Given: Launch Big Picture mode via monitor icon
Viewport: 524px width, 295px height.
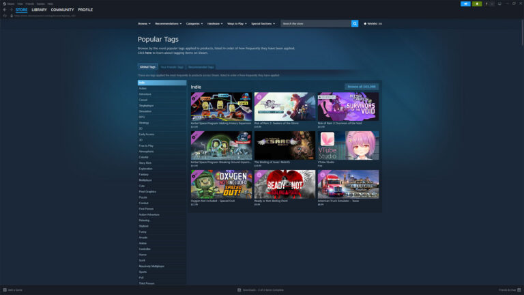Looking at the screenshot, I should click(x=499, y=3).
